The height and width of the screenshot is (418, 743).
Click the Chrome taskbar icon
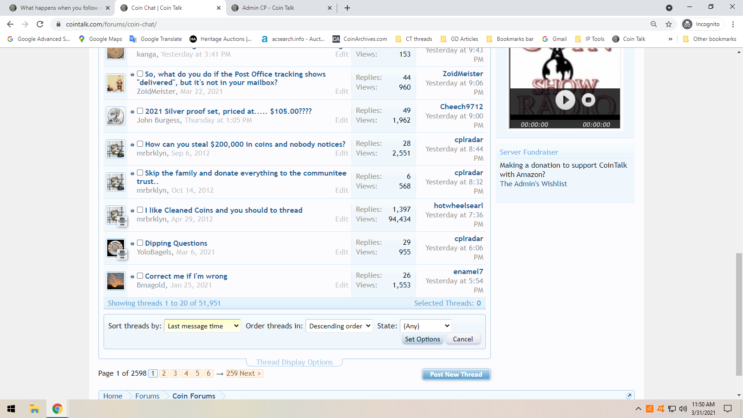[57, 409]
